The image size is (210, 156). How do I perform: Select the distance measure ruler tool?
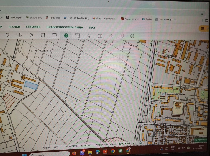coord(77,36)
